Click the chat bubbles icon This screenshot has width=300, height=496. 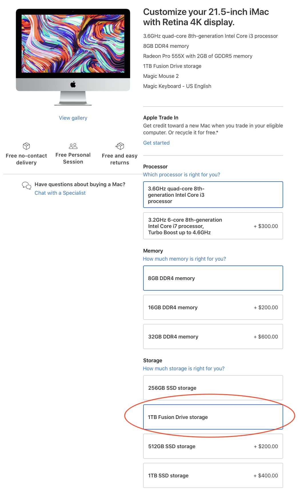(27, 186)
